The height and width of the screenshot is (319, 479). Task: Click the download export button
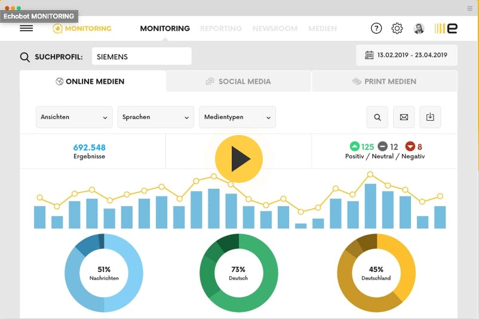pyautogui.click(x=430, y=117)
